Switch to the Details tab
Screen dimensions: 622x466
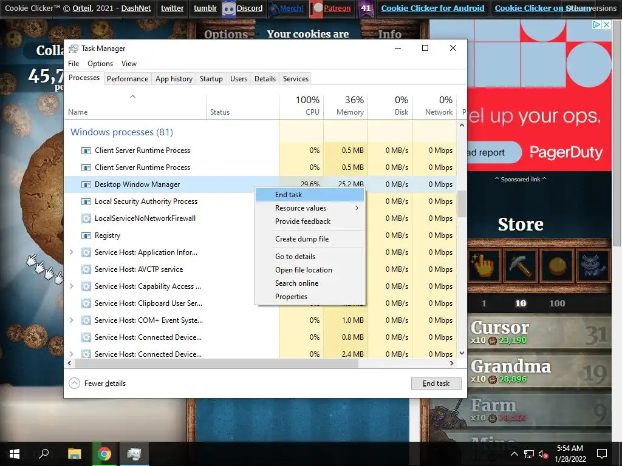pos(265,79)
